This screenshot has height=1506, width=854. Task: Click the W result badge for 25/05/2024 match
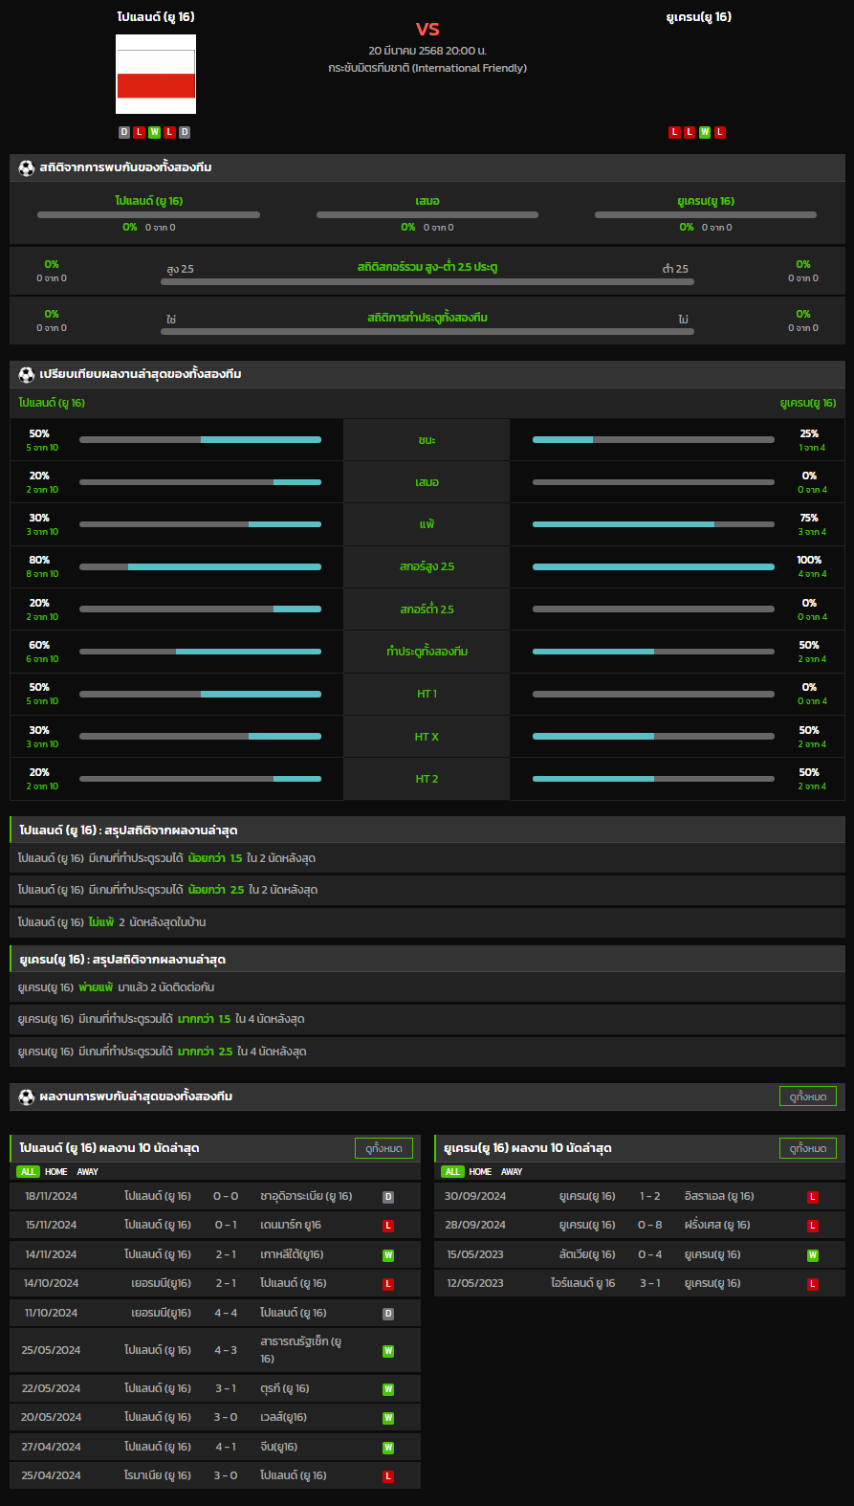tap(388, 1351)
